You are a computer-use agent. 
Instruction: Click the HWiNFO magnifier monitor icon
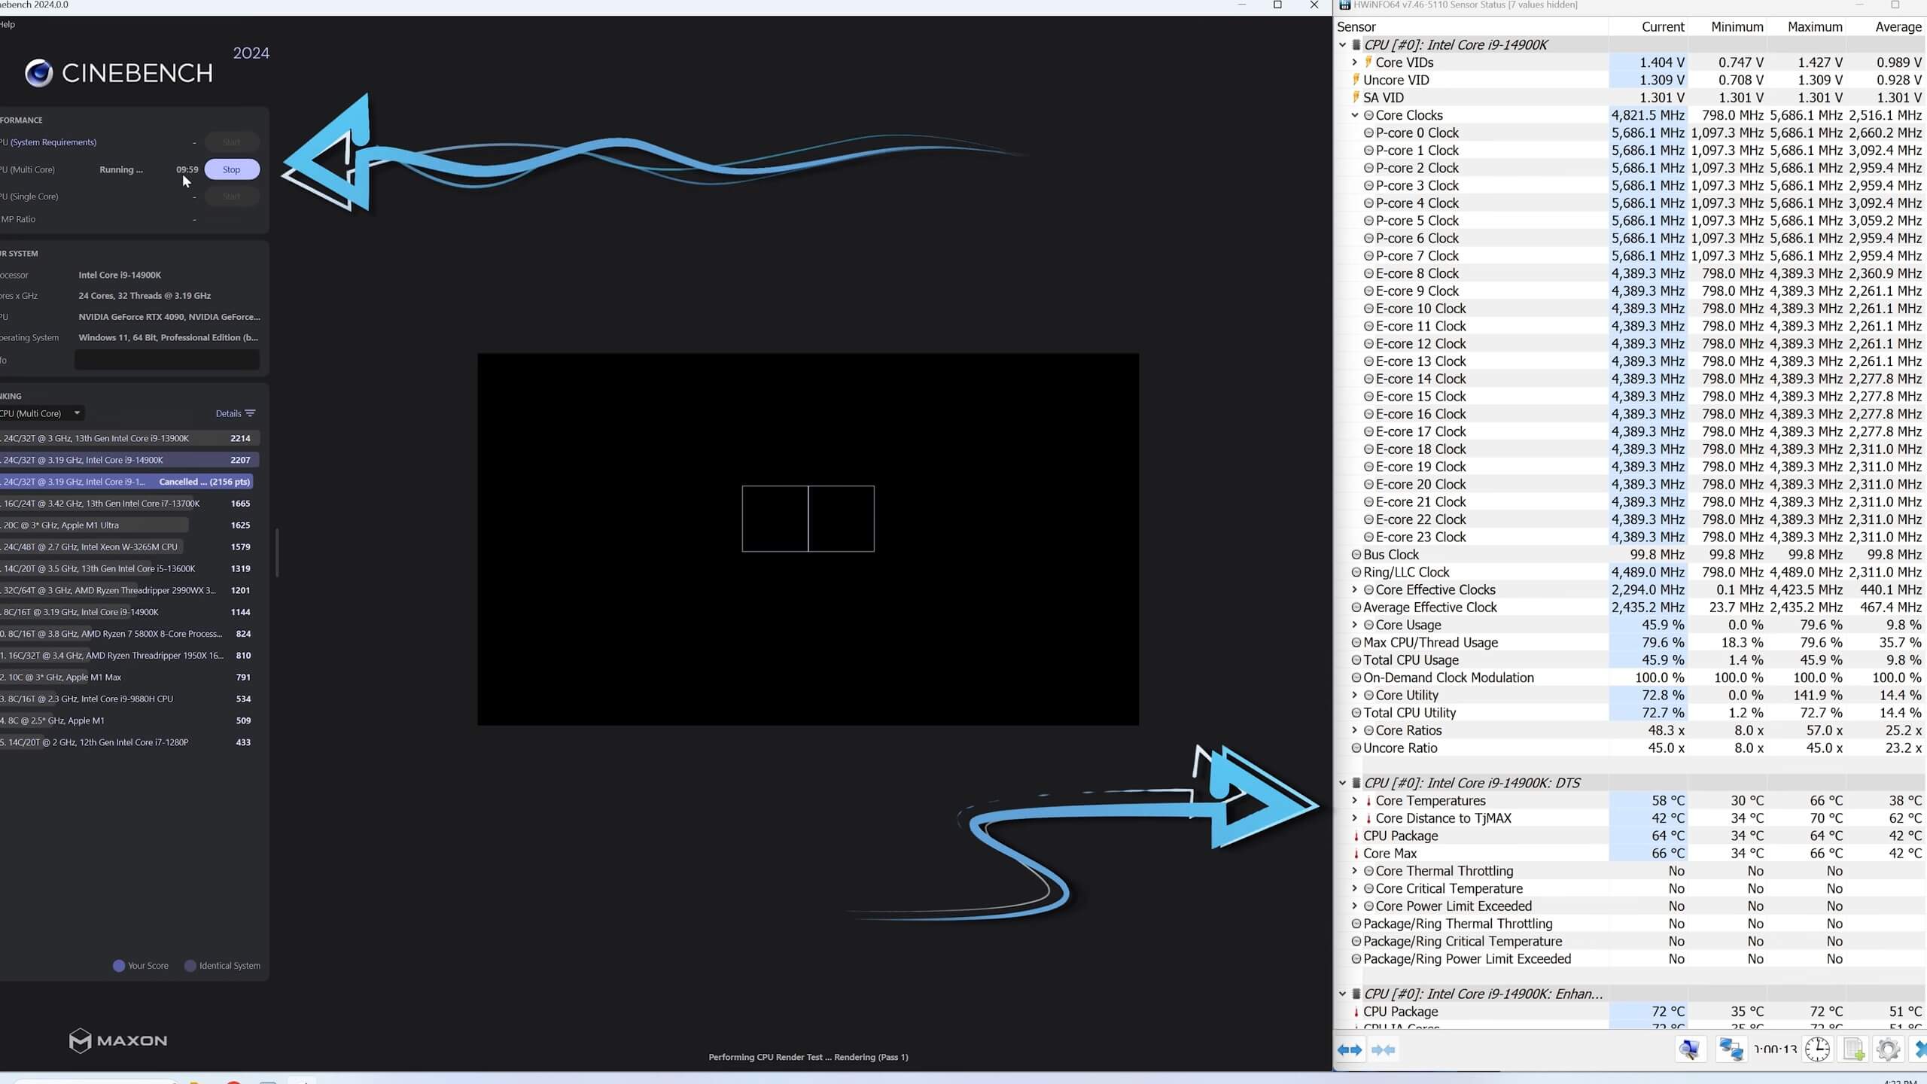tap(1690, 1049)
